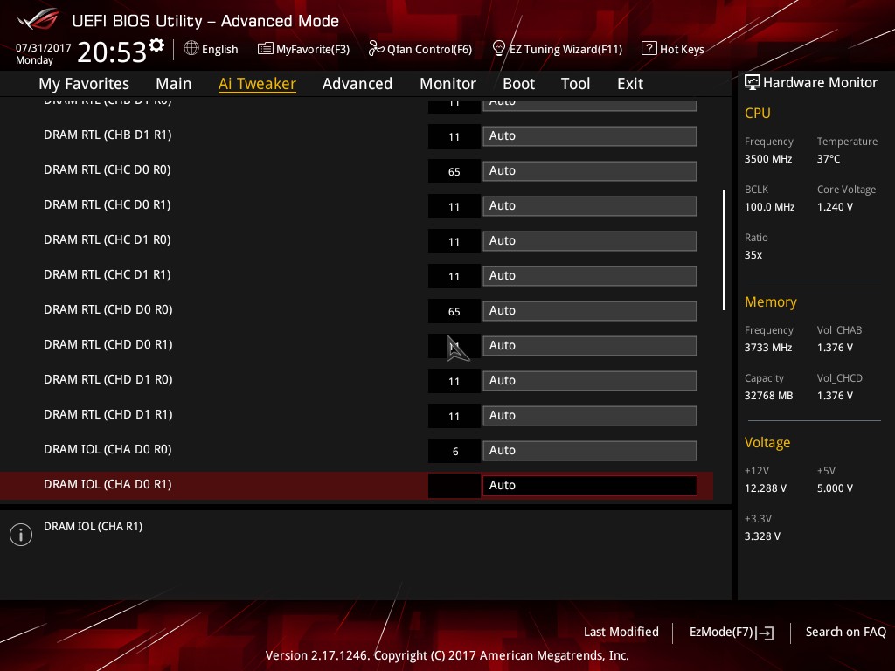Click the EzMode exit arrow icon
This screenshot has width=895, height=671.
click(x=766, y=633)
